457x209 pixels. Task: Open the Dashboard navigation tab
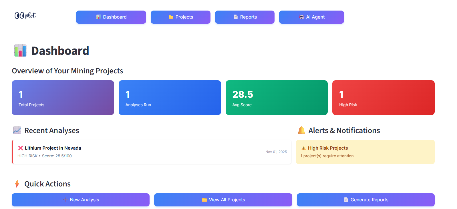(x=111, y=17)
